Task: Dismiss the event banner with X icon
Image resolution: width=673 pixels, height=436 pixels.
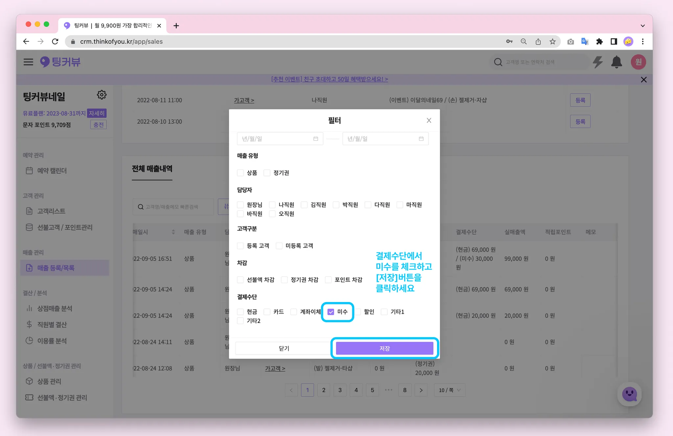Action: 643,79
